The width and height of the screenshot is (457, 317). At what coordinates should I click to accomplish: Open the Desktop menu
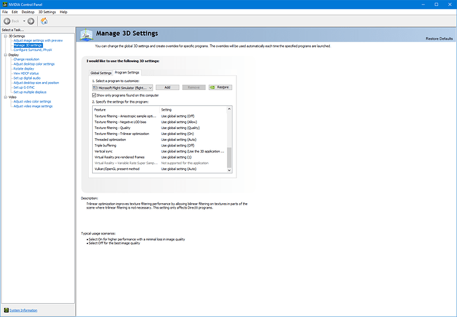tap(28, 12)
